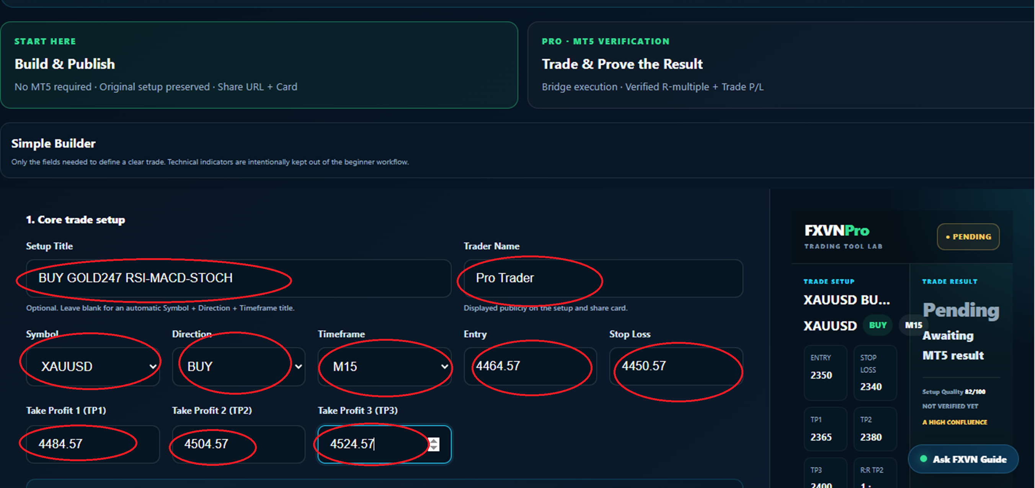Screen dimensions: 1035x488
Task: Click the Ask FXVN Guide button
Action: (963, 459)
